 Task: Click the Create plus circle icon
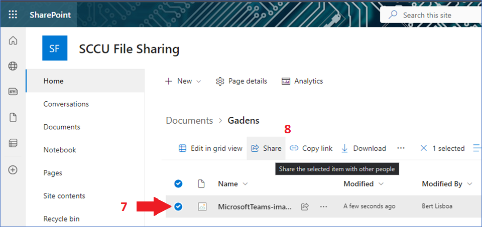(13, 170)
